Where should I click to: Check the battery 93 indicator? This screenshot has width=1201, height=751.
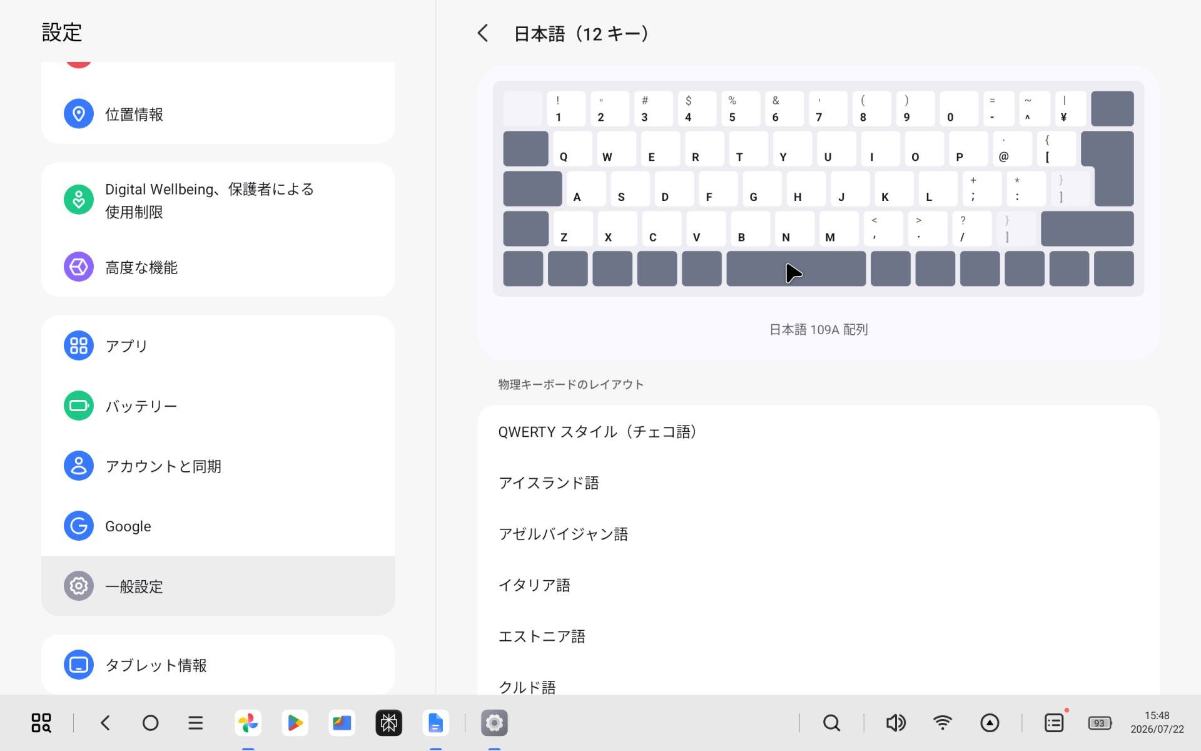pyautogui.click(x=1100, y=723)
